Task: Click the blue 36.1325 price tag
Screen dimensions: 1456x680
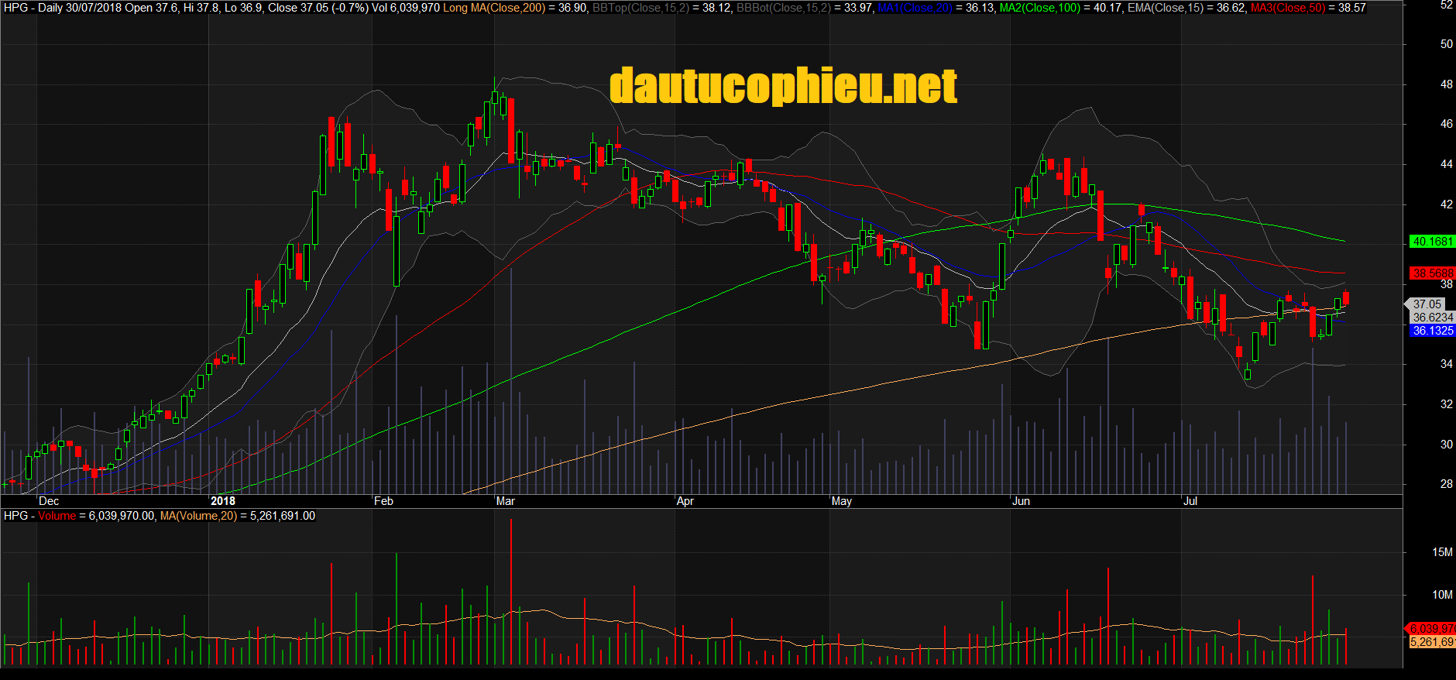Action: 1432,331
